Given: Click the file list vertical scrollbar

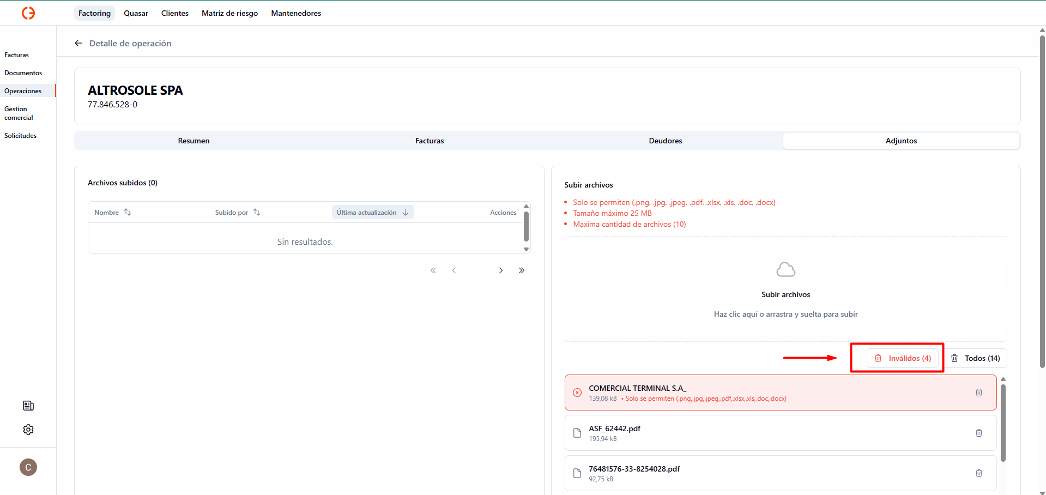Looking at the screenshot, I should tap(1003, 422).
